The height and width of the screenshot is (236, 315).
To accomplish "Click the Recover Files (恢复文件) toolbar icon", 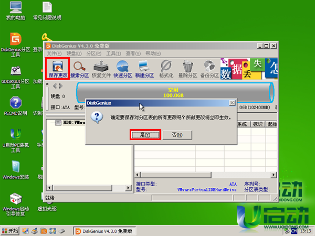I will 101,69.
